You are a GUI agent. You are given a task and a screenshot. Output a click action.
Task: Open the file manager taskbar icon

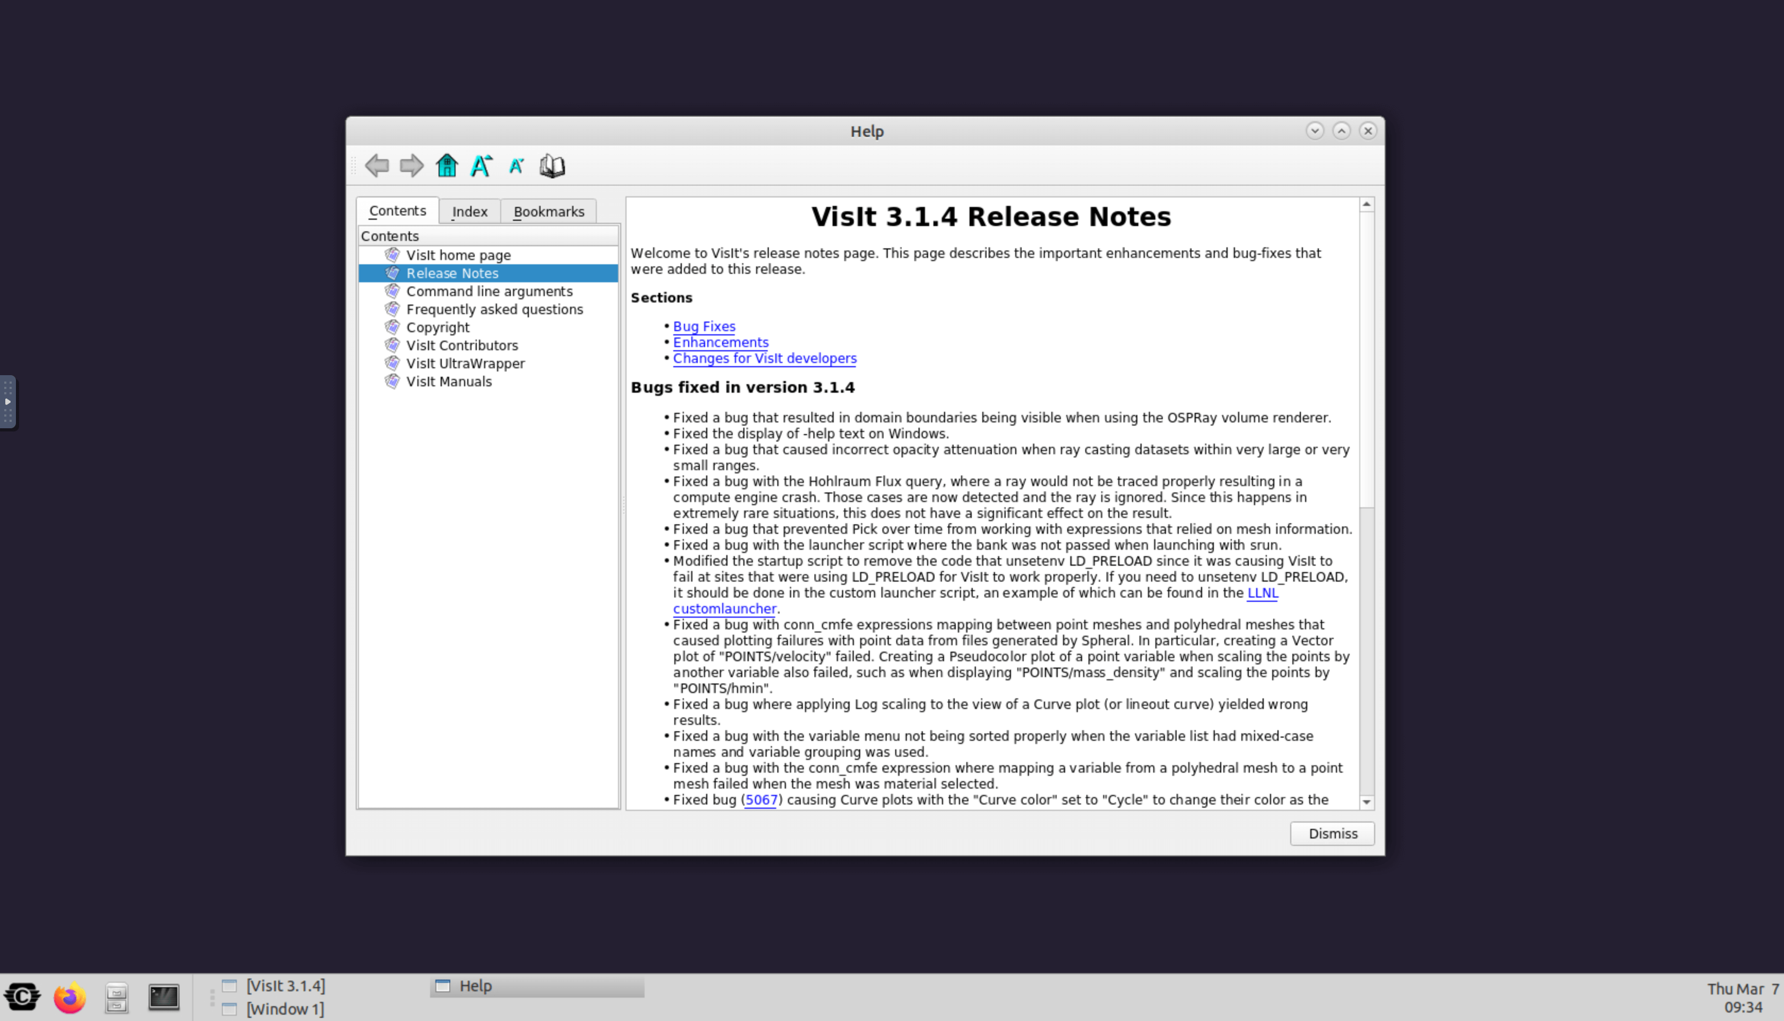116,997
